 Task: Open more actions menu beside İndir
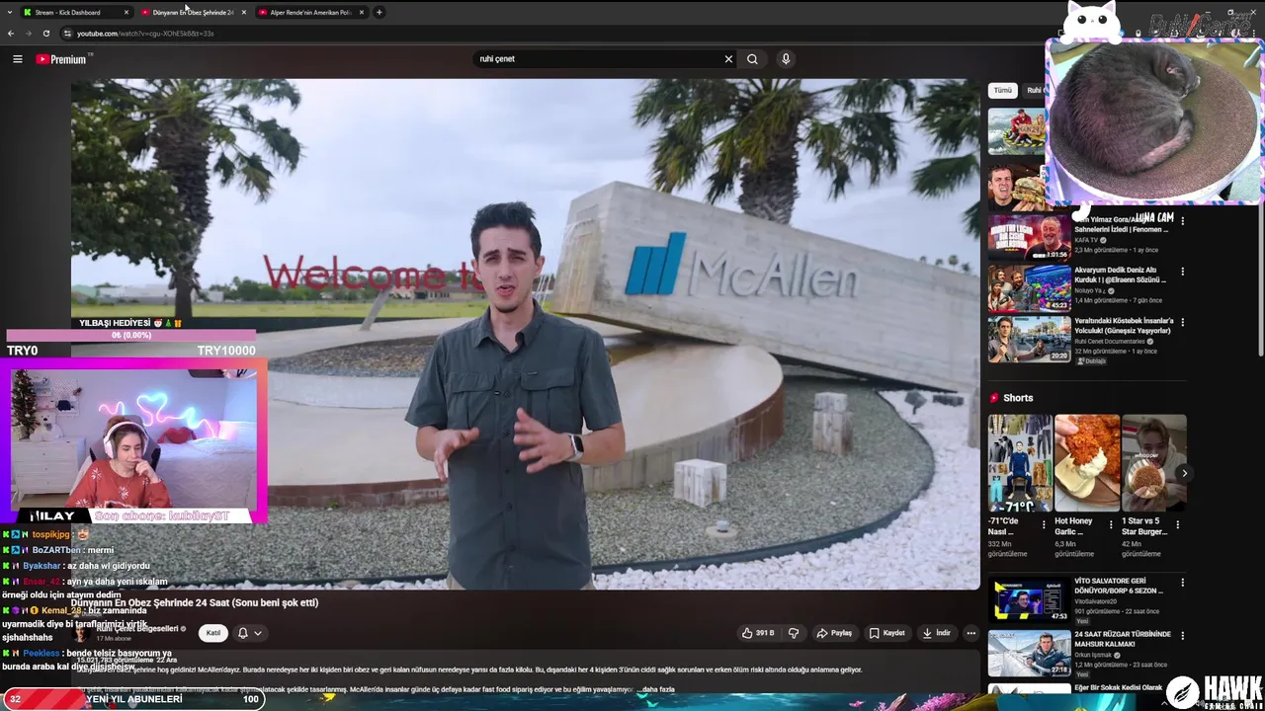(x=971, y=633)
